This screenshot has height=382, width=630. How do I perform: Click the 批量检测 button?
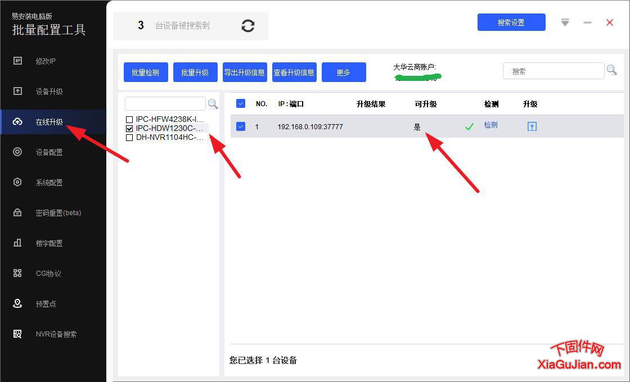pos(146,72)
